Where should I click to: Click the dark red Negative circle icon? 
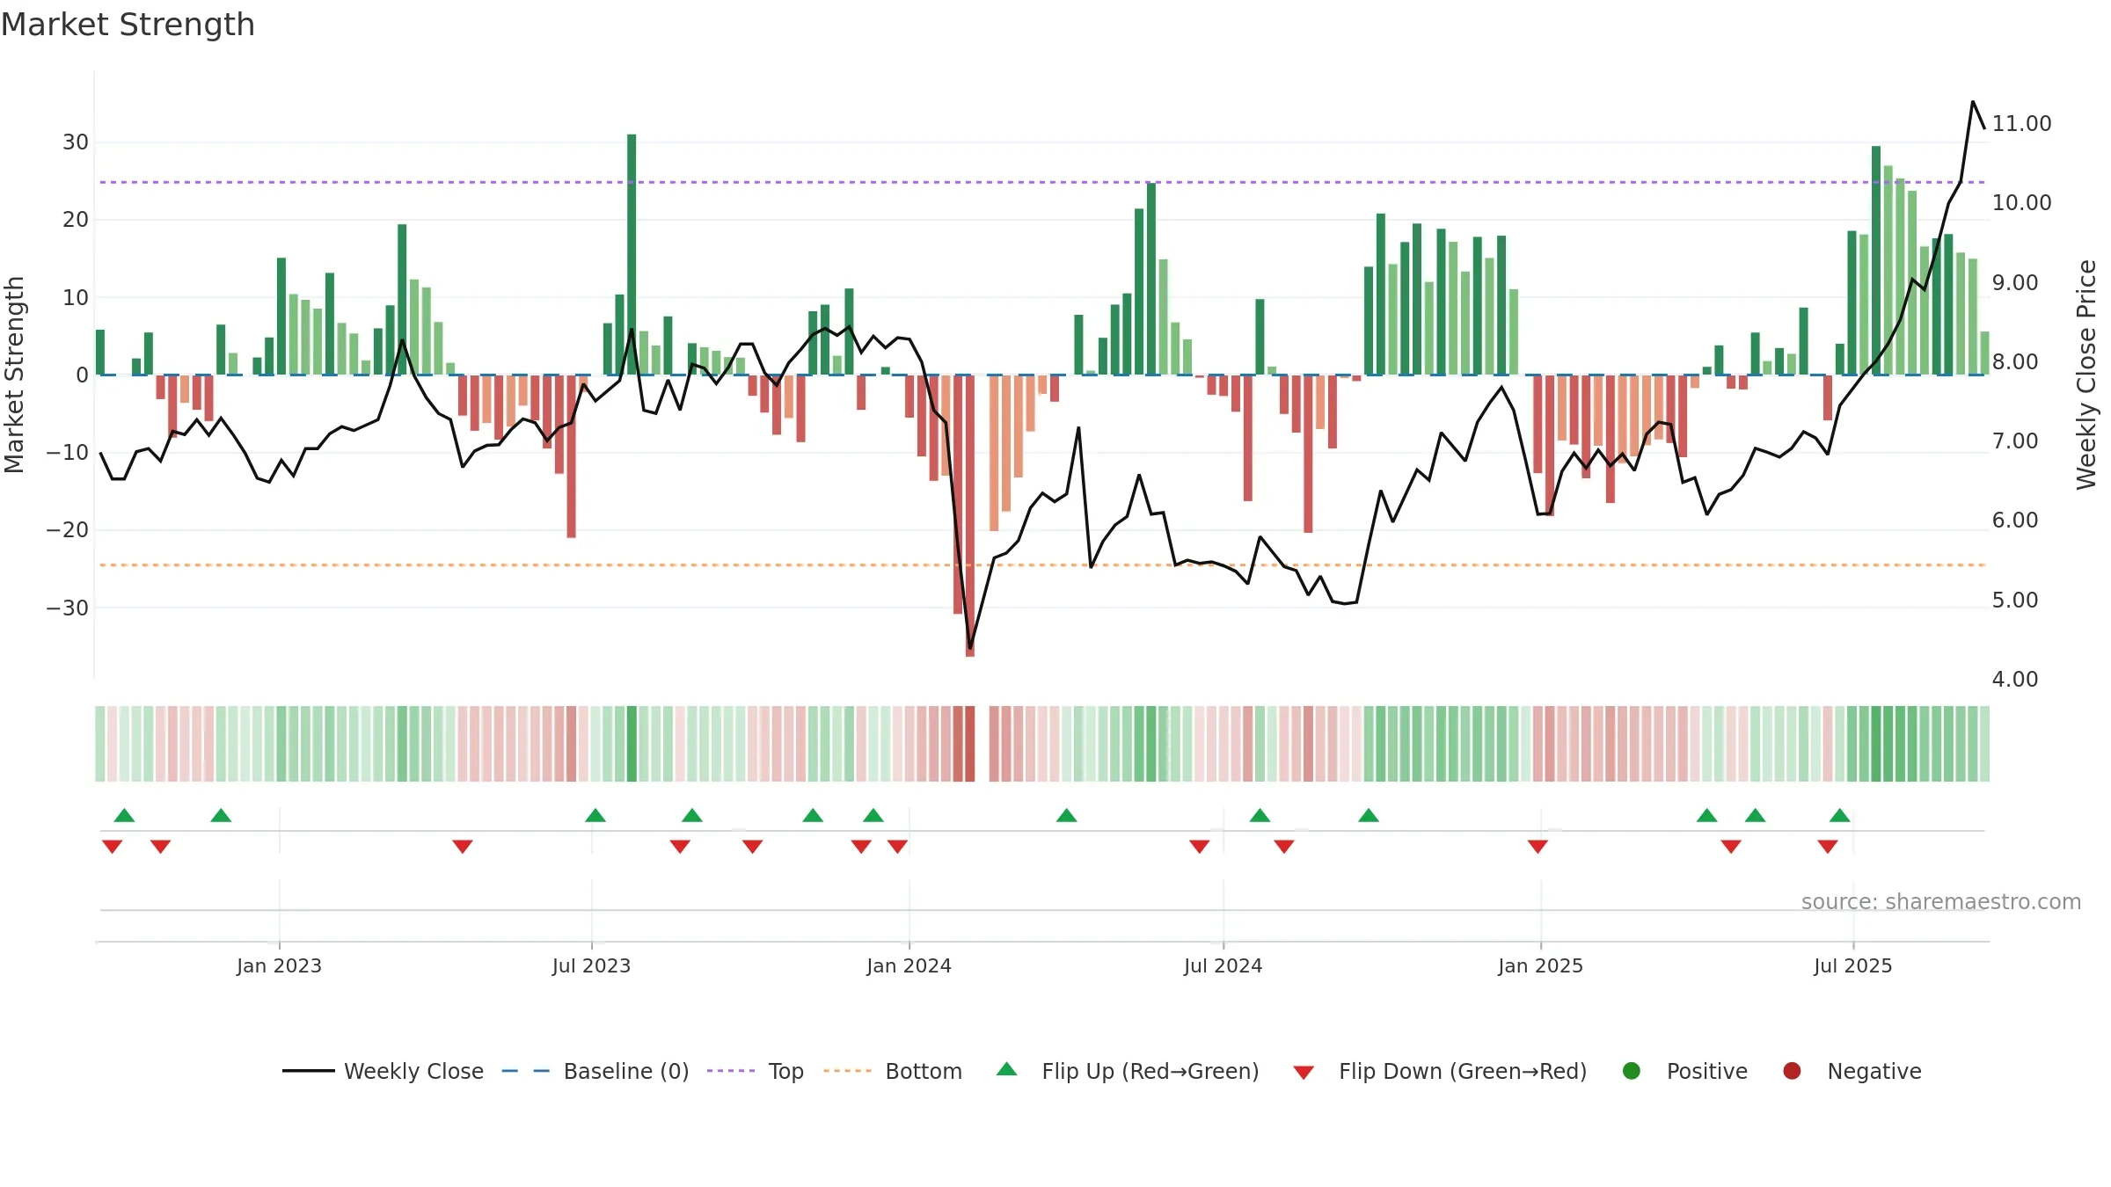coord(1792,1071)
